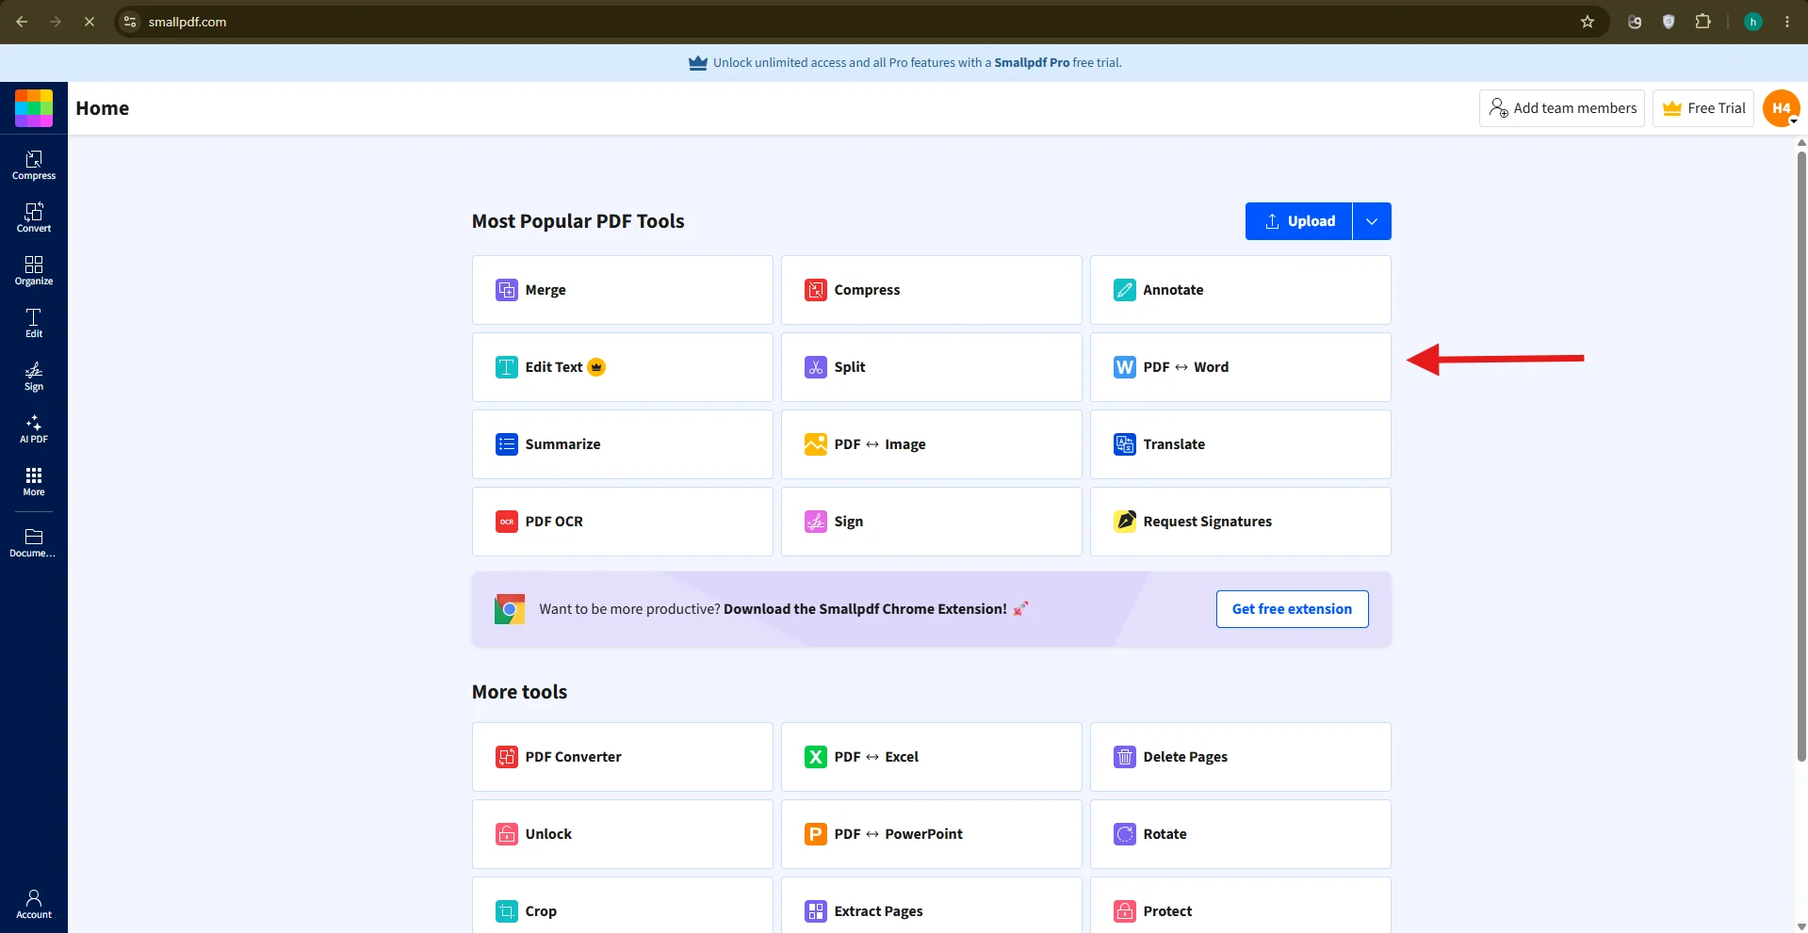Open the Crop tool card
1808x933 pixels.
623,906
